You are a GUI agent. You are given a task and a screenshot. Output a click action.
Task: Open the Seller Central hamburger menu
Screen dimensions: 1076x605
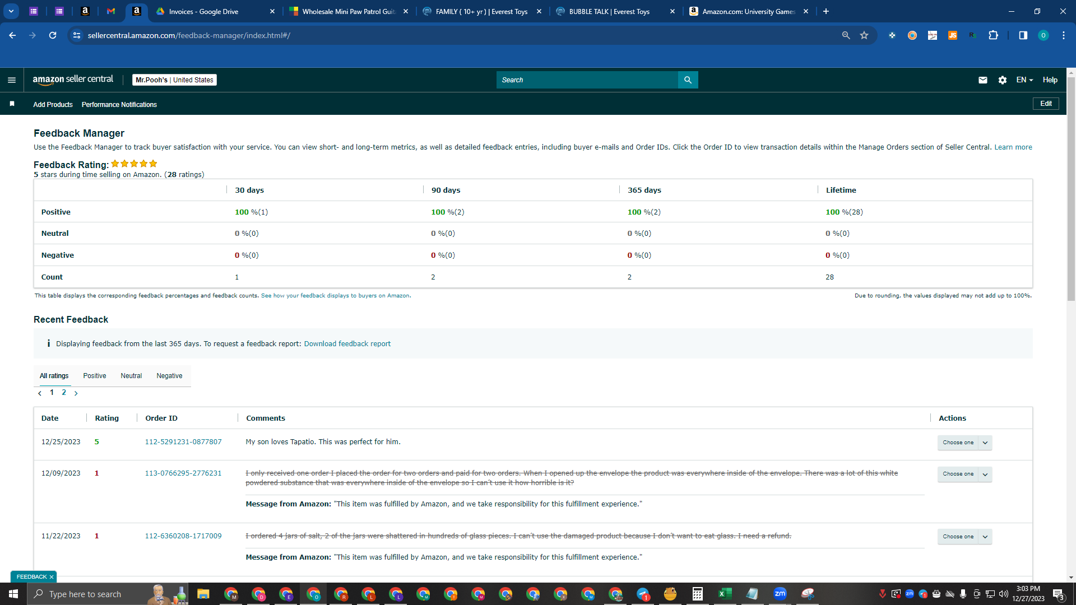click(12, 80)
